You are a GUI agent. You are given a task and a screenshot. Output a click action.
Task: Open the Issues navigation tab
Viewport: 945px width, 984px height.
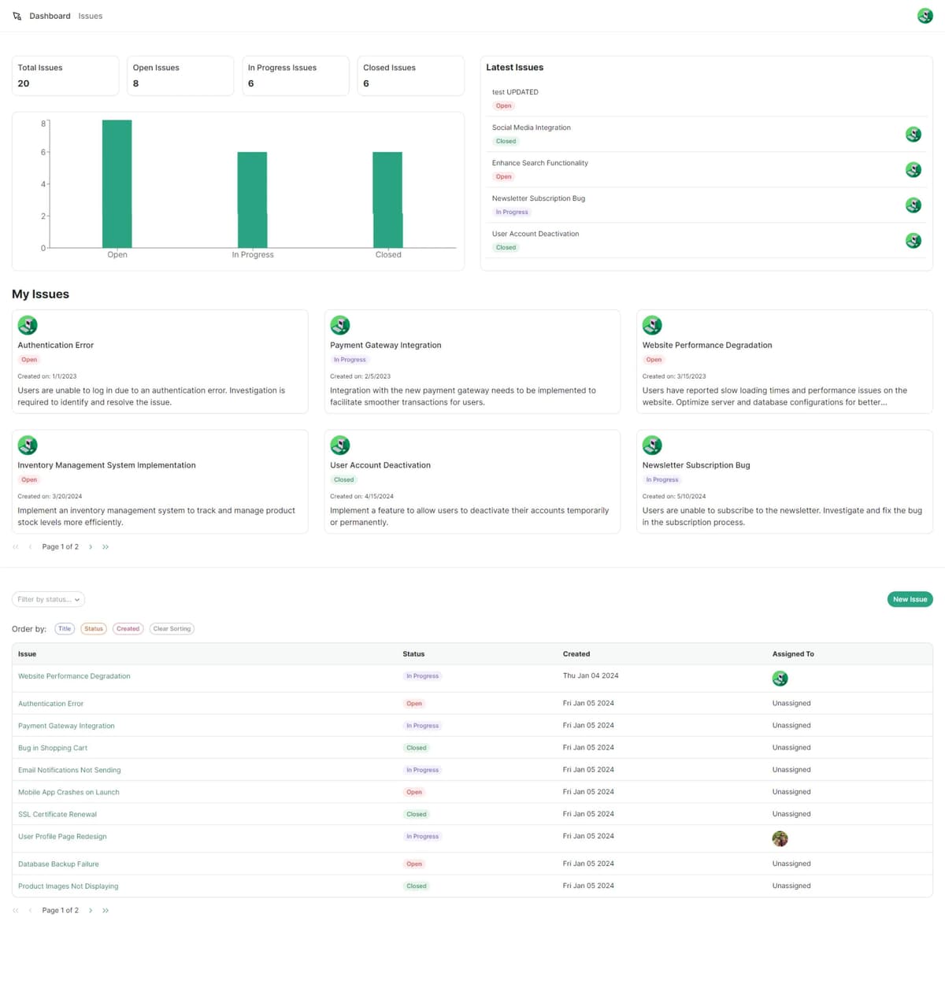91,16
